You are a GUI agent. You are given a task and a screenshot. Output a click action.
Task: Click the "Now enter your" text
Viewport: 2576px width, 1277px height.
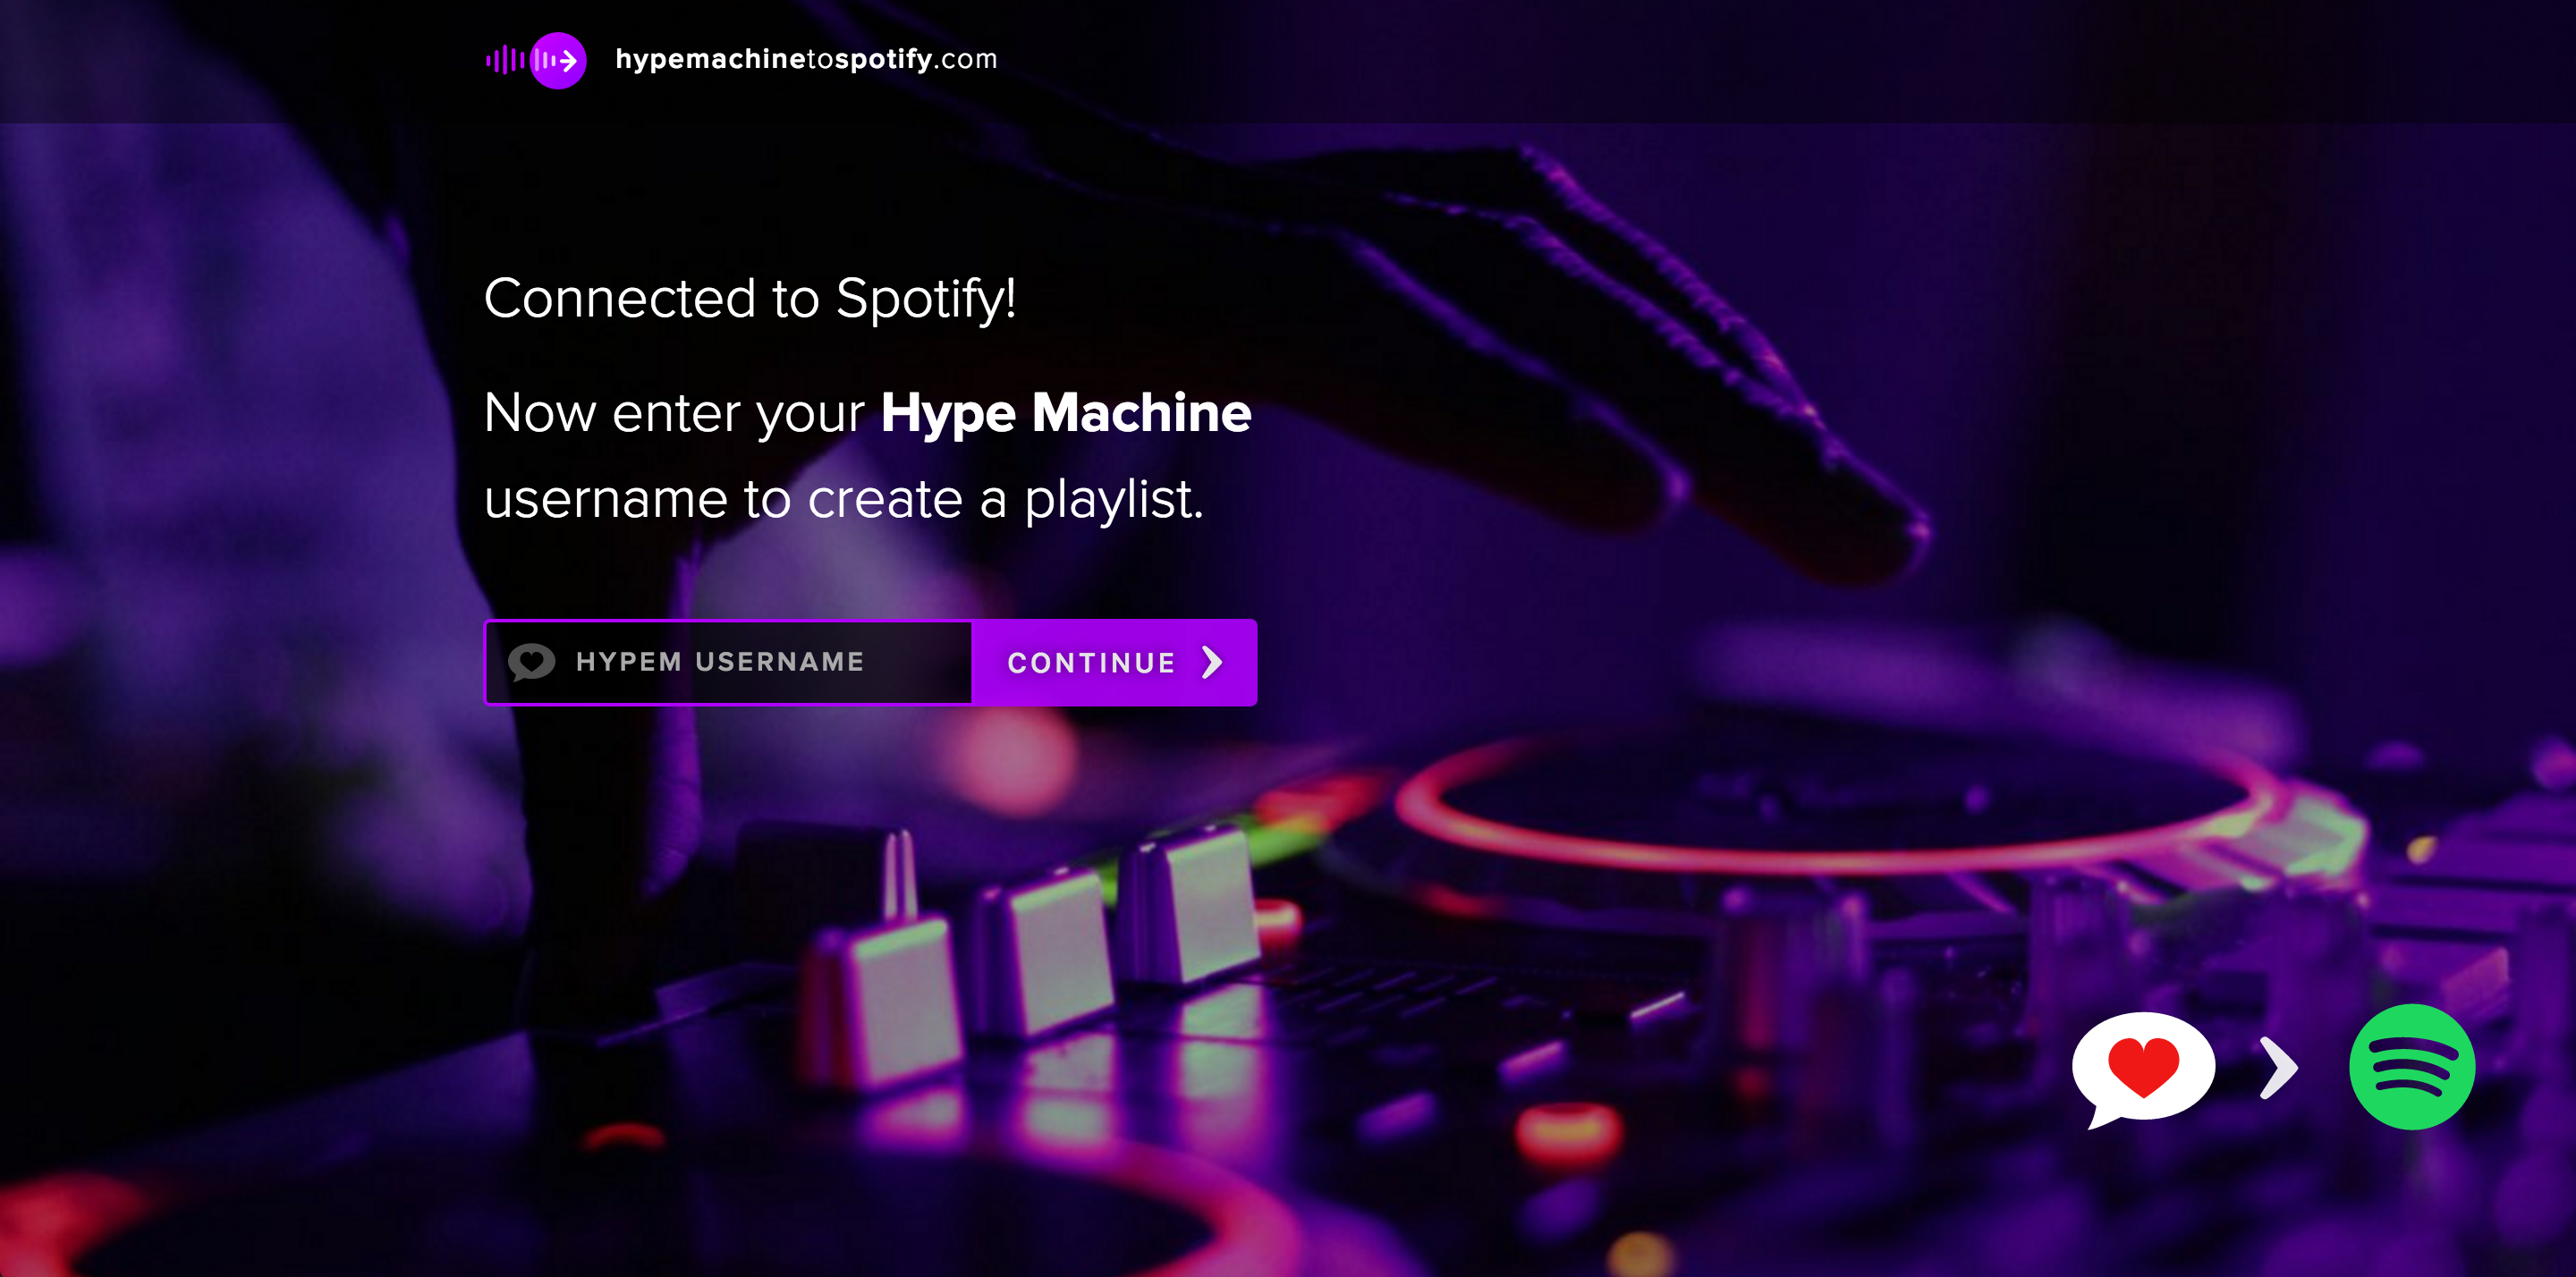coord(674,413)
